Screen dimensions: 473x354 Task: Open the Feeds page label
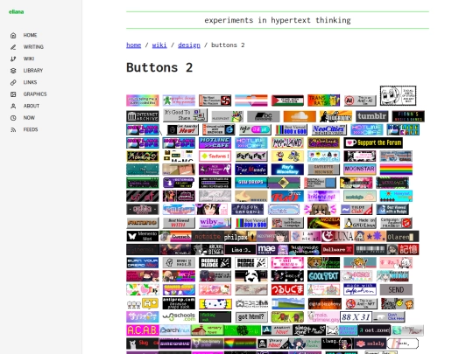coord(31,129)
